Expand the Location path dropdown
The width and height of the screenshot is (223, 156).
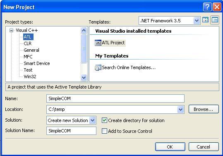181,110
